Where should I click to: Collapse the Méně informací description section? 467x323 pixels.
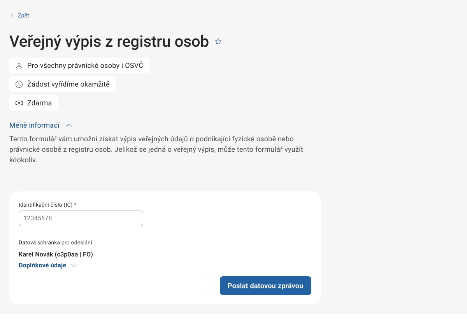35,125
